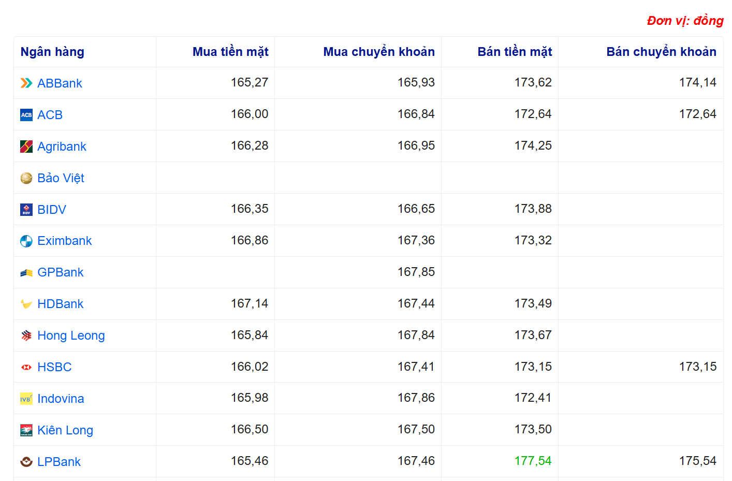Click the Bán chuyển khoản column header
732x481 pixels.
click(661, 52)
